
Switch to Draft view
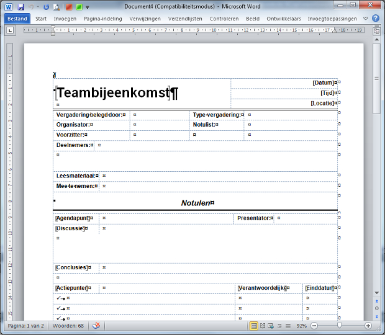288,326
